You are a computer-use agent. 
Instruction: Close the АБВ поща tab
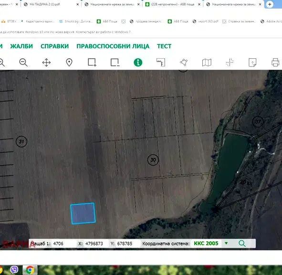click(x=199, y=4)
